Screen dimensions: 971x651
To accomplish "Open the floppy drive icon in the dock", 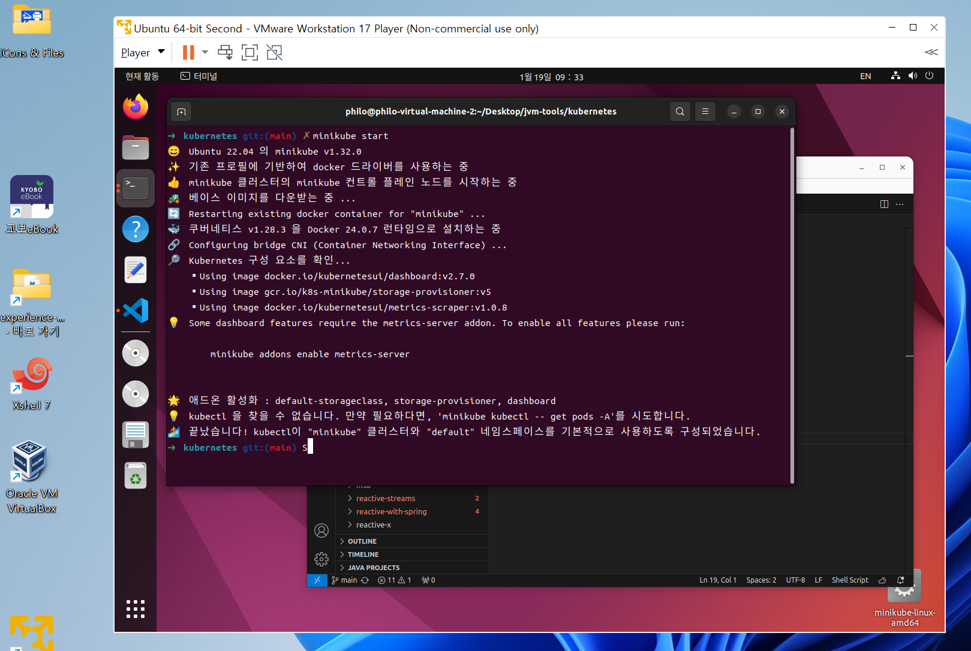I will 136,435.
